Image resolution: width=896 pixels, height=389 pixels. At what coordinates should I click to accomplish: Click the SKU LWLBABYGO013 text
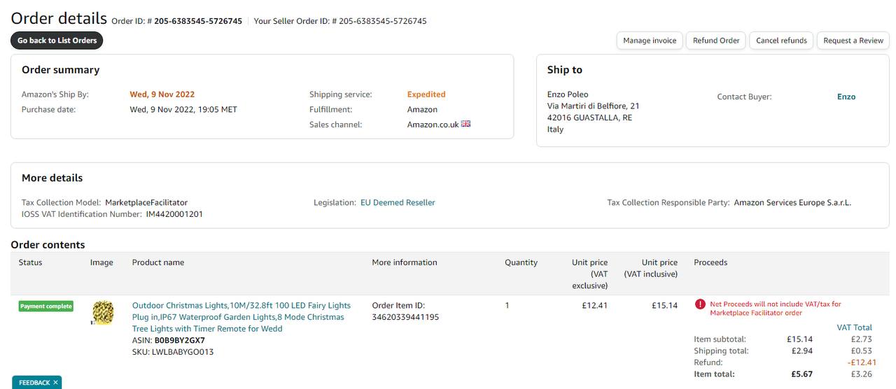click(x=183, y=352)
